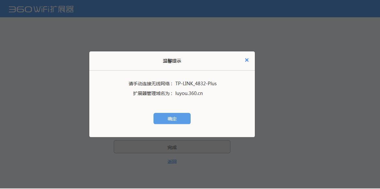Click the blank dialog area below 确定

tap(172, 131)
